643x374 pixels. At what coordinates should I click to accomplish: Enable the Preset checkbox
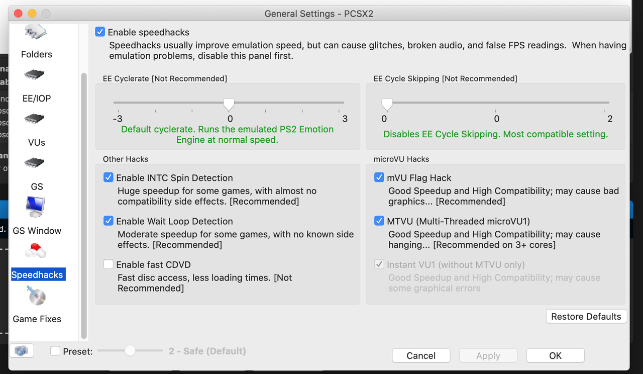click(x=56, y=351)
